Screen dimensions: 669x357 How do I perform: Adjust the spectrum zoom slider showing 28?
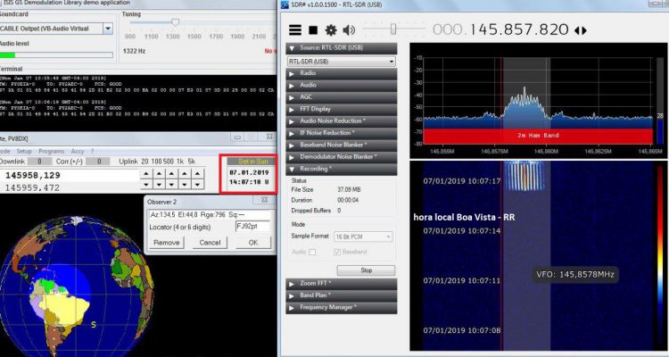(660, 100)
